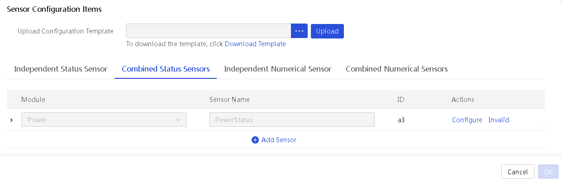The width and height of the screenshot is (562, 182).
Task: Confirm with the OK button
Action: 548,172
